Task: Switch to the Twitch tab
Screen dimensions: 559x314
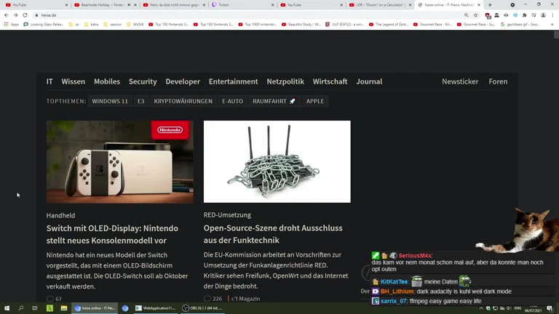Action: pyautogui.click(x=242, y=5)
